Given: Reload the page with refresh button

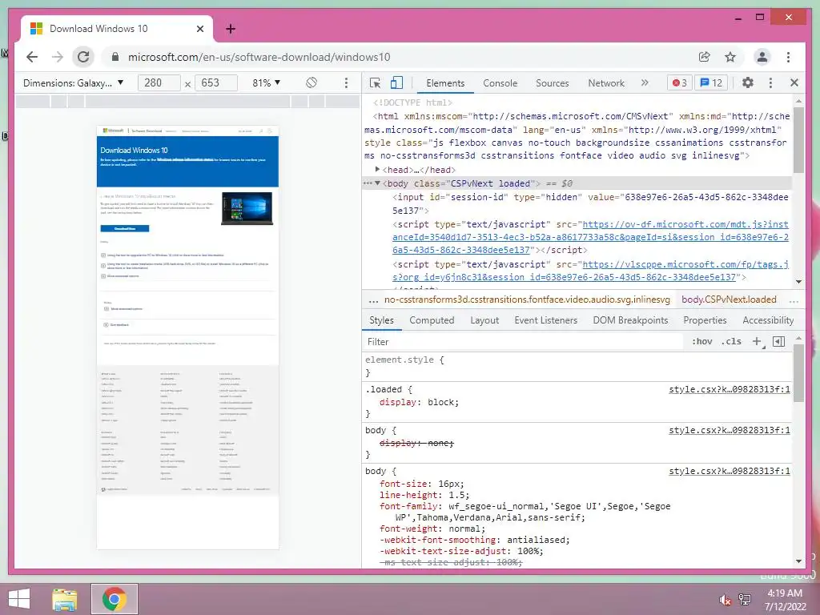Looking at the screenshot, I should (83, 57).
